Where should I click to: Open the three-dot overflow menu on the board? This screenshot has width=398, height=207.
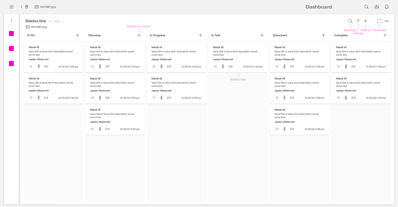tap(386, 21)
